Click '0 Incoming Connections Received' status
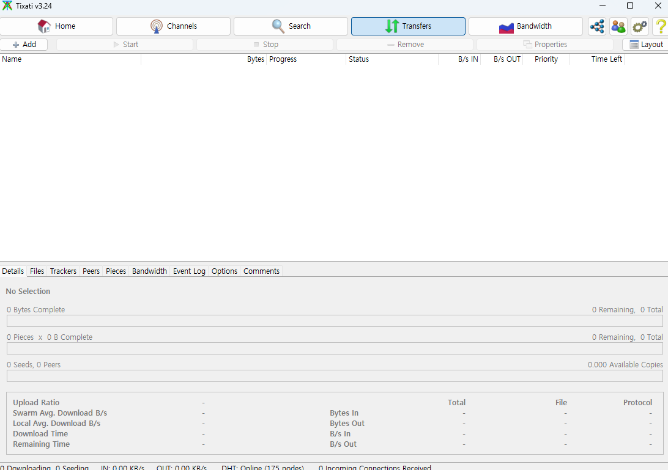 pos(375,466)
